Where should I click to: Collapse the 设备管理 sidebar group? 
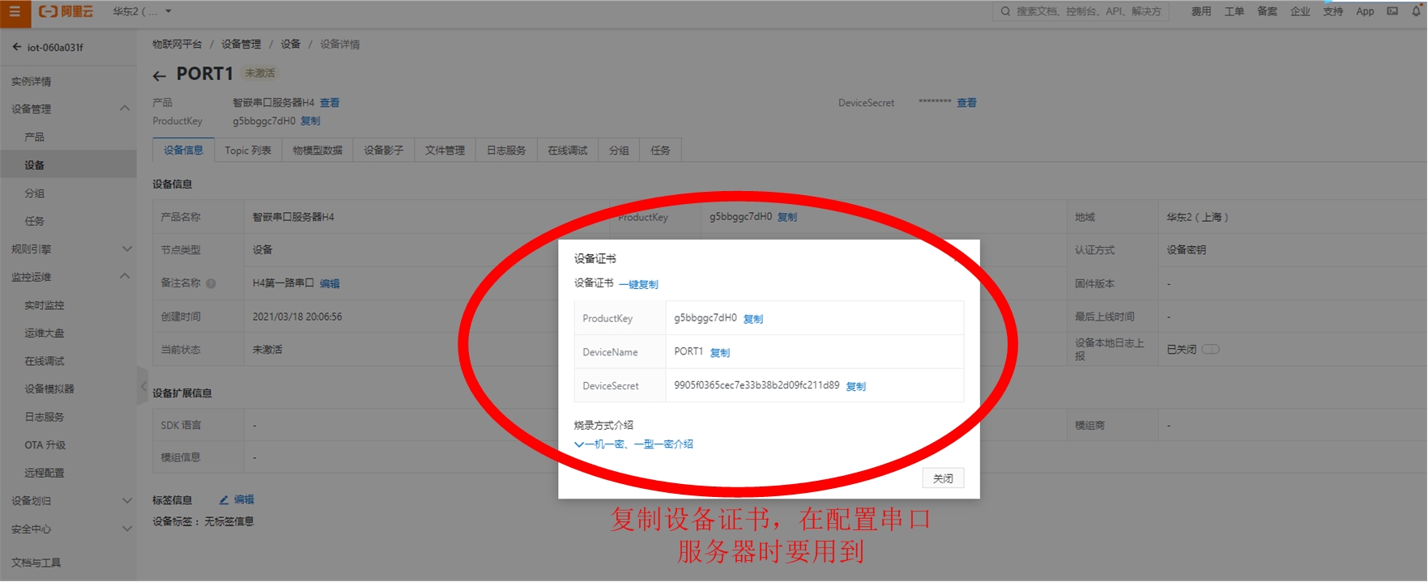tap(125, 108)
